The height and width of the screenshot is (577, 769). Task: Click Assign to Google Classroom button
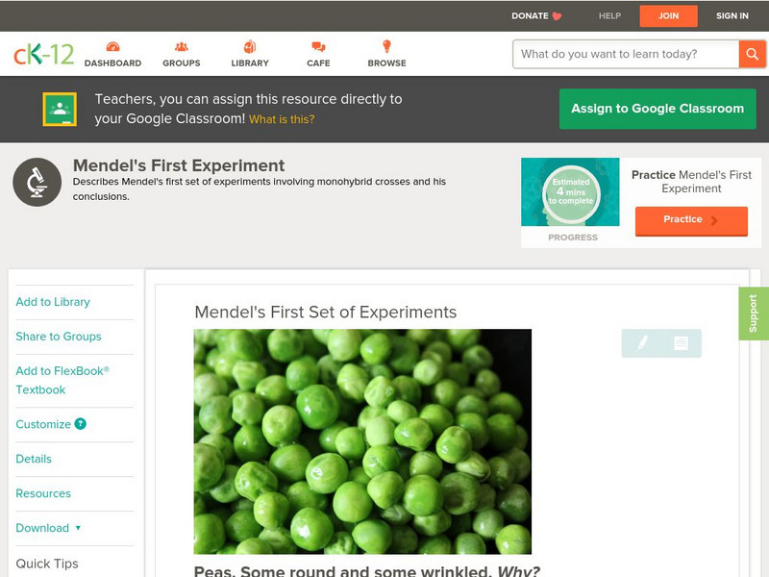(x=657, y=109)
